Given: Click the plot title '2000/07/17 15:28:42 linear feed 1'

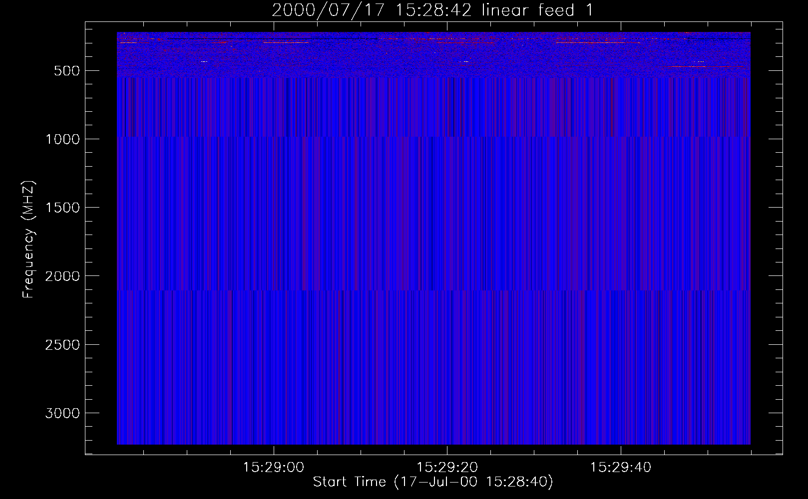Looking at the screenshot, I should point(432,10).
